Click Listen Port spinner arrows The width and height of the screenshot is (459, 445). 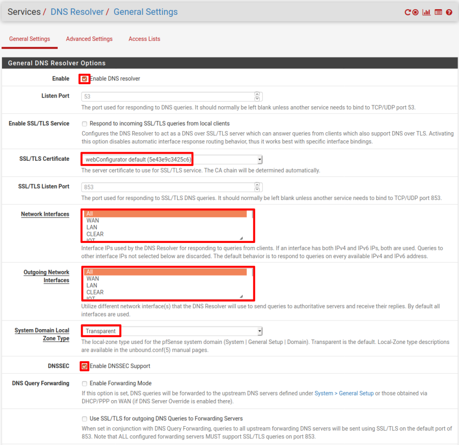(257, 96)
